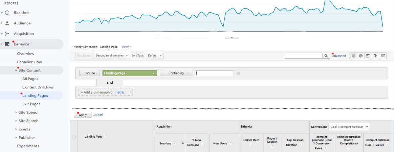This screenshot has height=152, width=394.
Task: Switch to the Pivot table view
Action: tap(383, 56)
